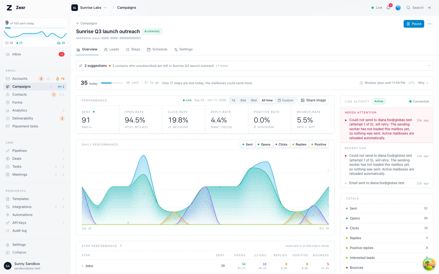Viewport: 439px width, 274px height.
Task: Click the Share image button
Action: click(x=313, y=100)
